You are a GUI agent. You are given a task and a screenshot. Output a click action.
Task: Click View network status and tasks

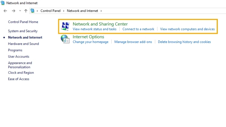point(94,29)
